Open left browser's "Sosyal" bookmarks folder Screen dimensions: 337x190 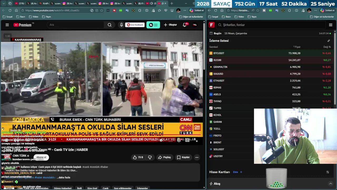[7, 17]
